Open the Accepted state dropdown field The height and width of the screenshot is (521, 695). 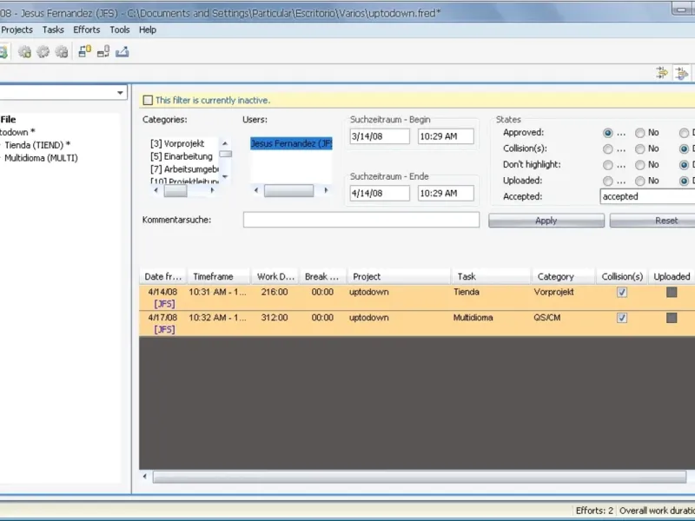point(646,196)
